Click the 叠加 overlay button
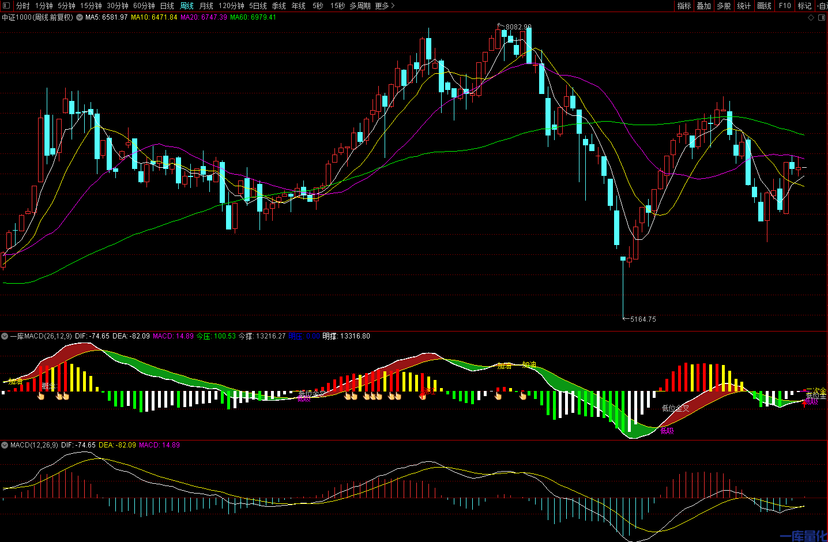Viewport: 828px width, 542px height. click(x=704, y=6)
